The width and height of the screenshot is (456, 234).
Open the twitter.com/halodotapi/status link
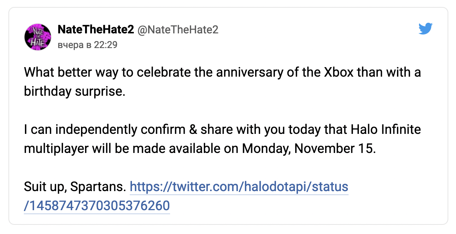(239, 187)
